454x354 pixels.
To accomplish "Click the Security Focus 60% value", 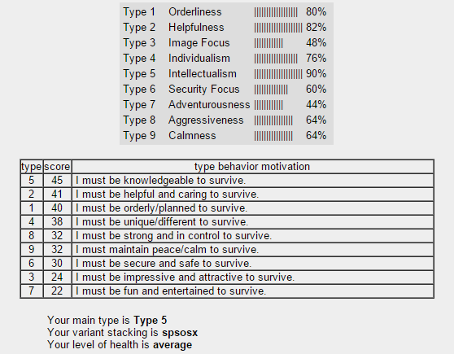I will coord(316,90).
